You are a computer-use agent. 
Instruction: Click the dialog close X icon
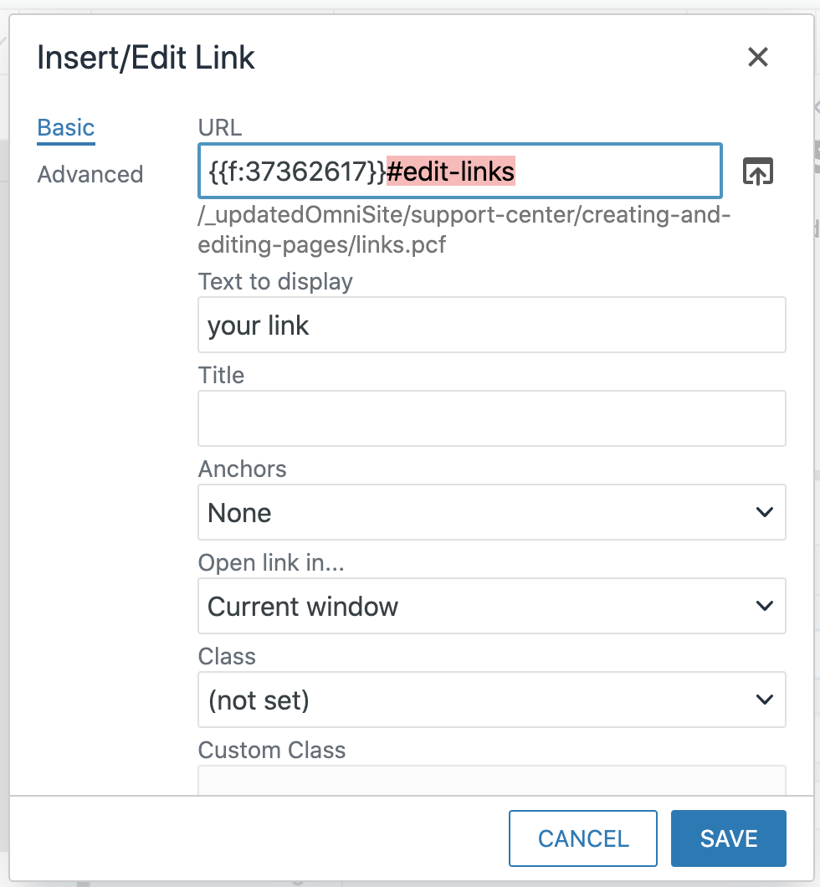pos(758,57)
